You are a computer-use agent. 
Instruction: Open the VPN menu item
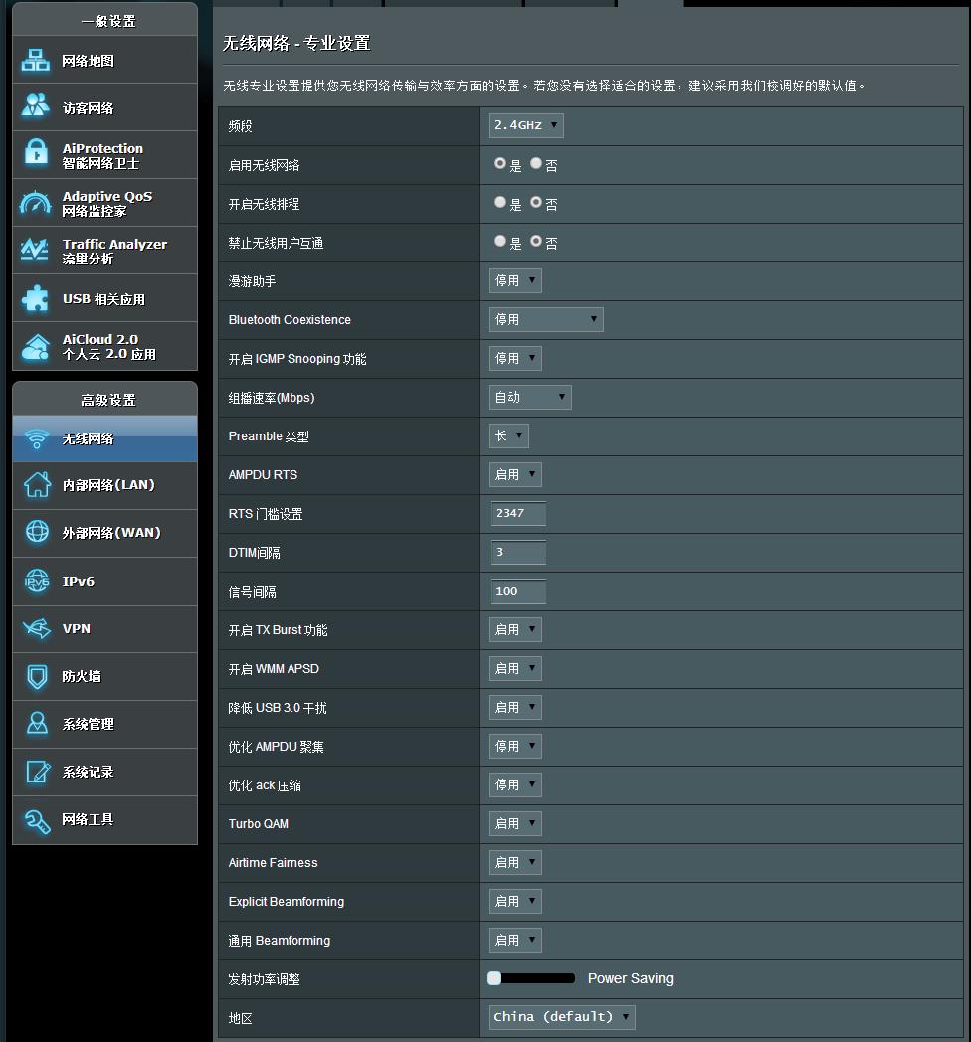(x=105, y=629)
